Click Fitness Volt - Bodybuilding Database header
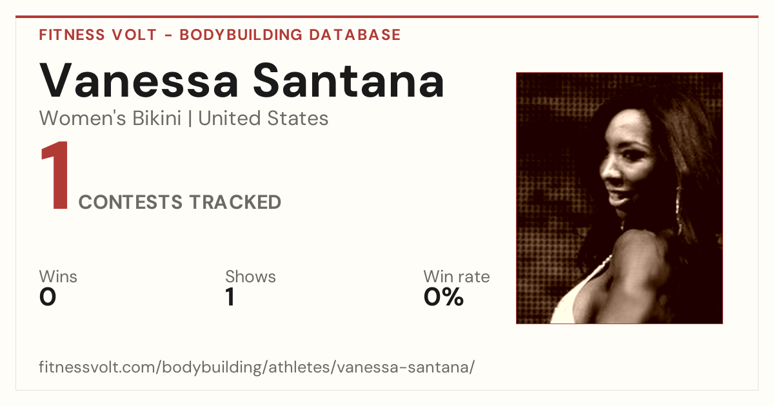Viewport: 774px width, 406px height. [x=220, y=35]
